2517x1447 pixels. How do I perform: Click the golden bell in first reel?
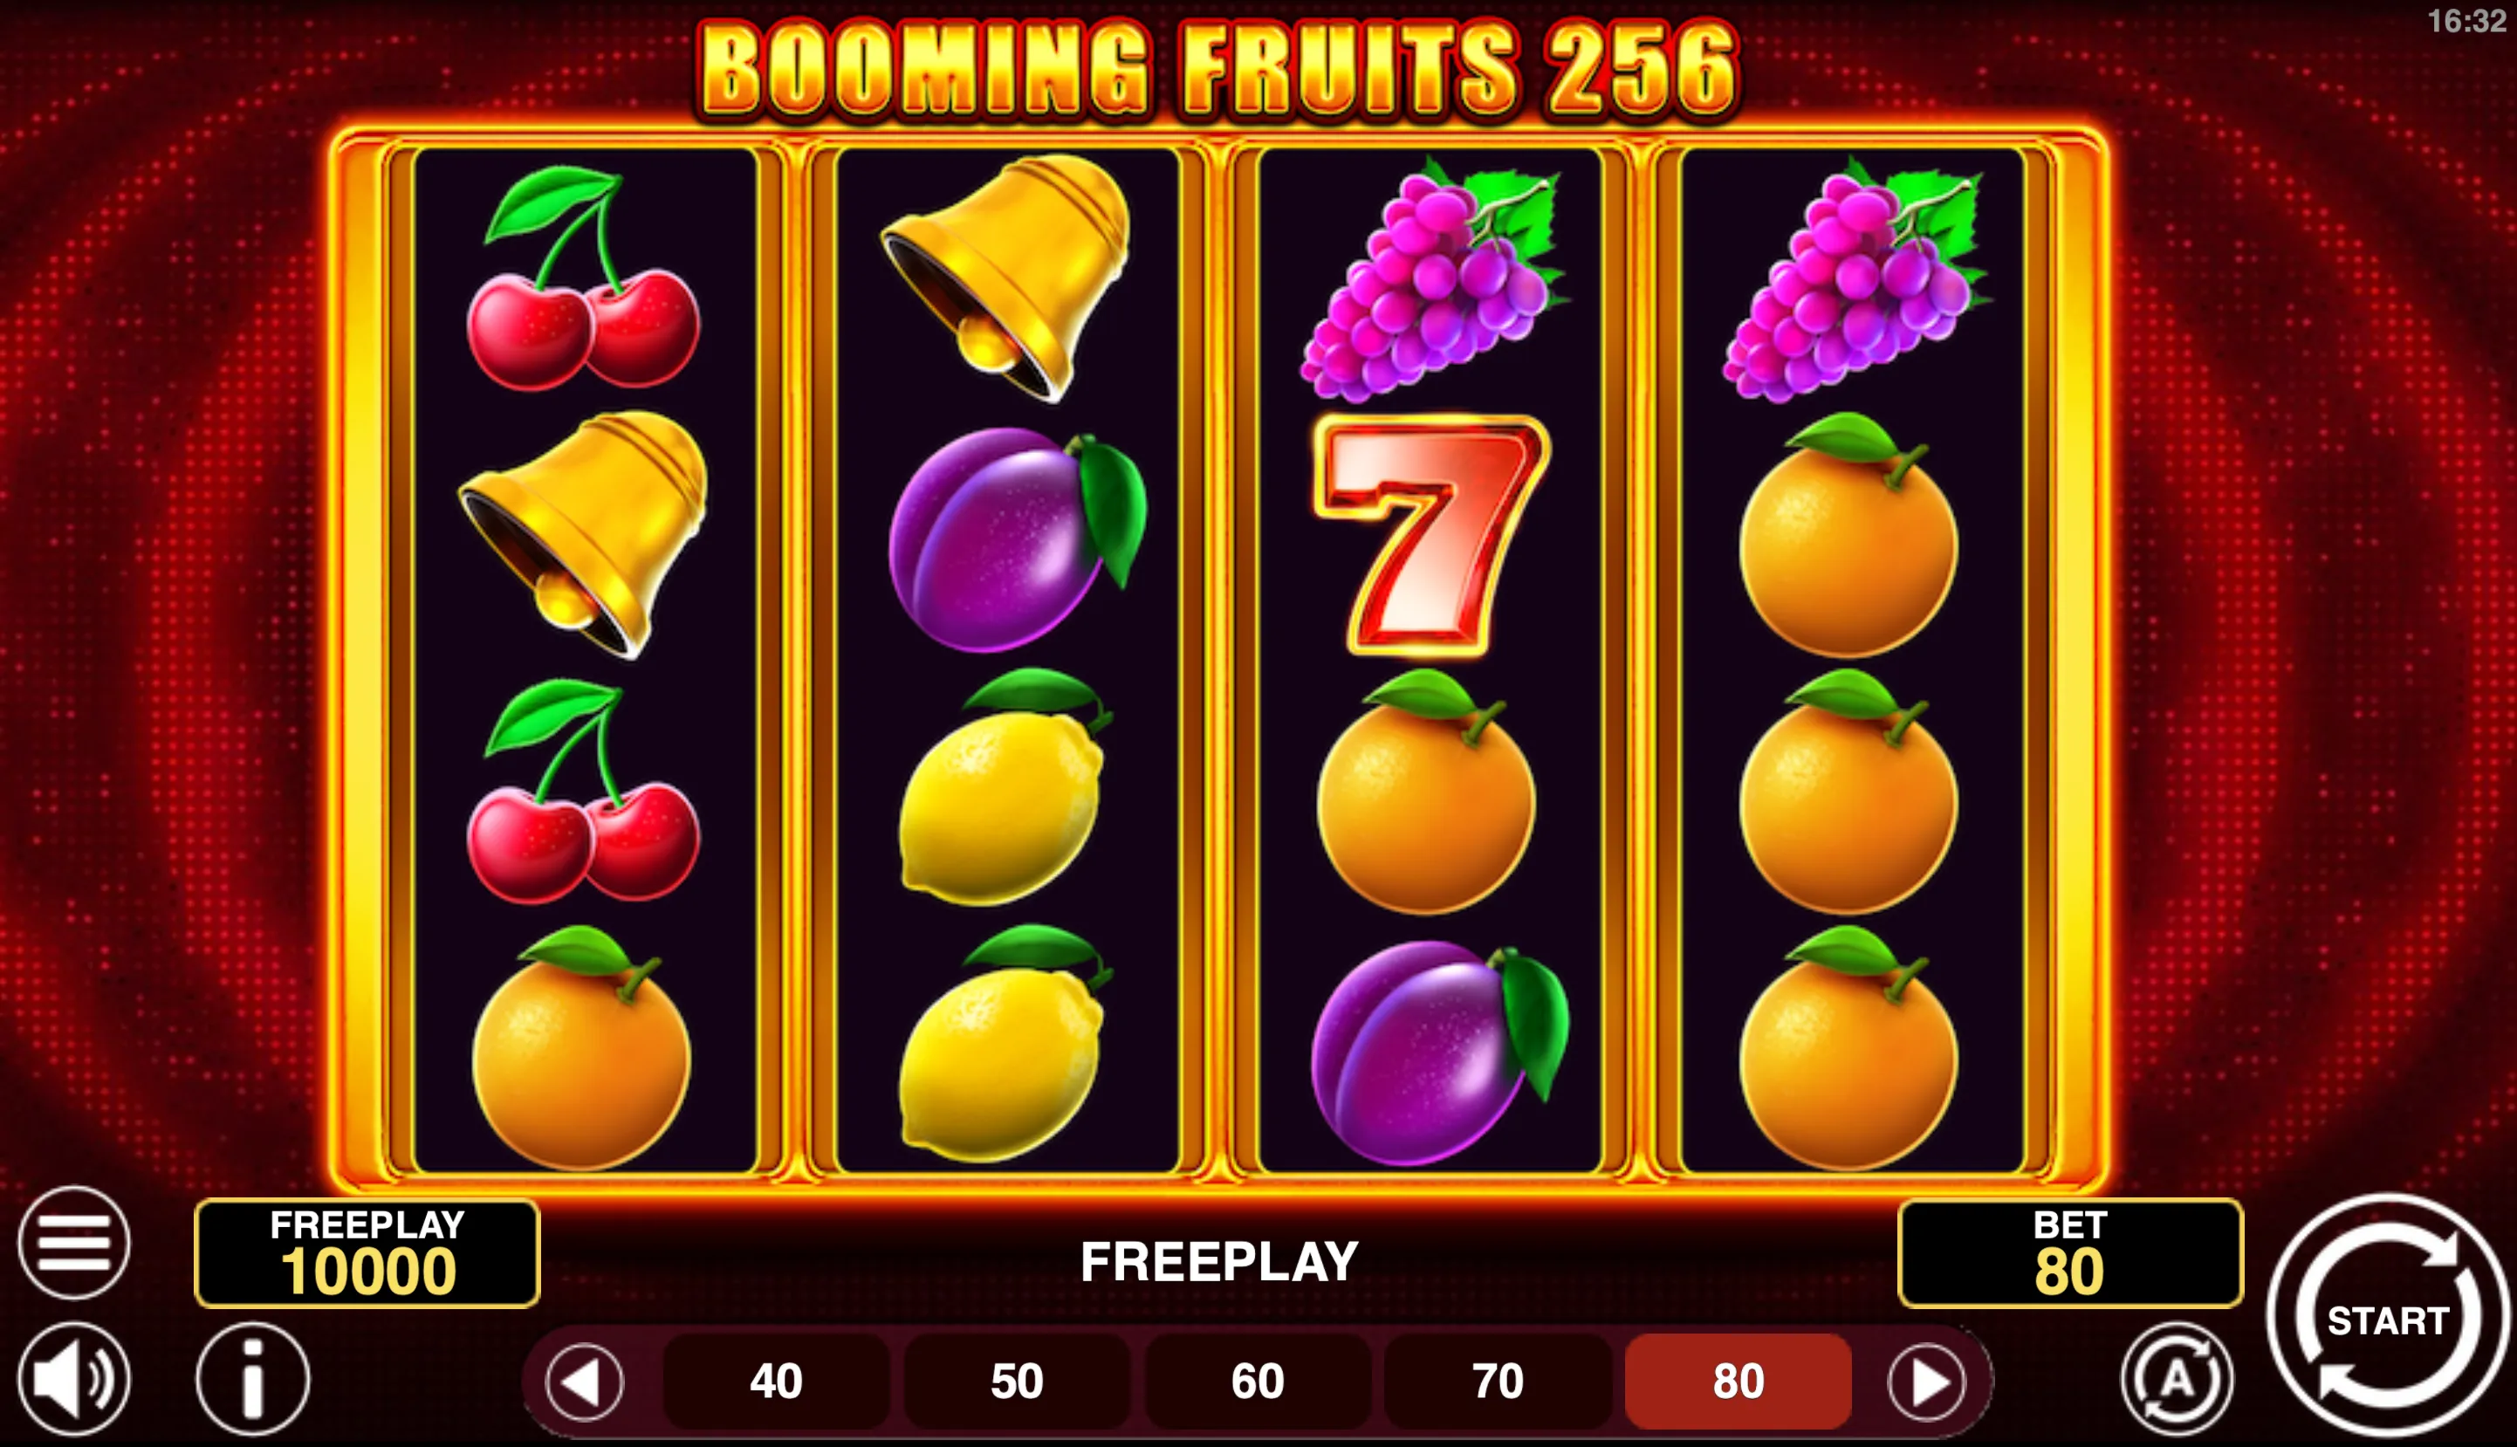(583, 534)
